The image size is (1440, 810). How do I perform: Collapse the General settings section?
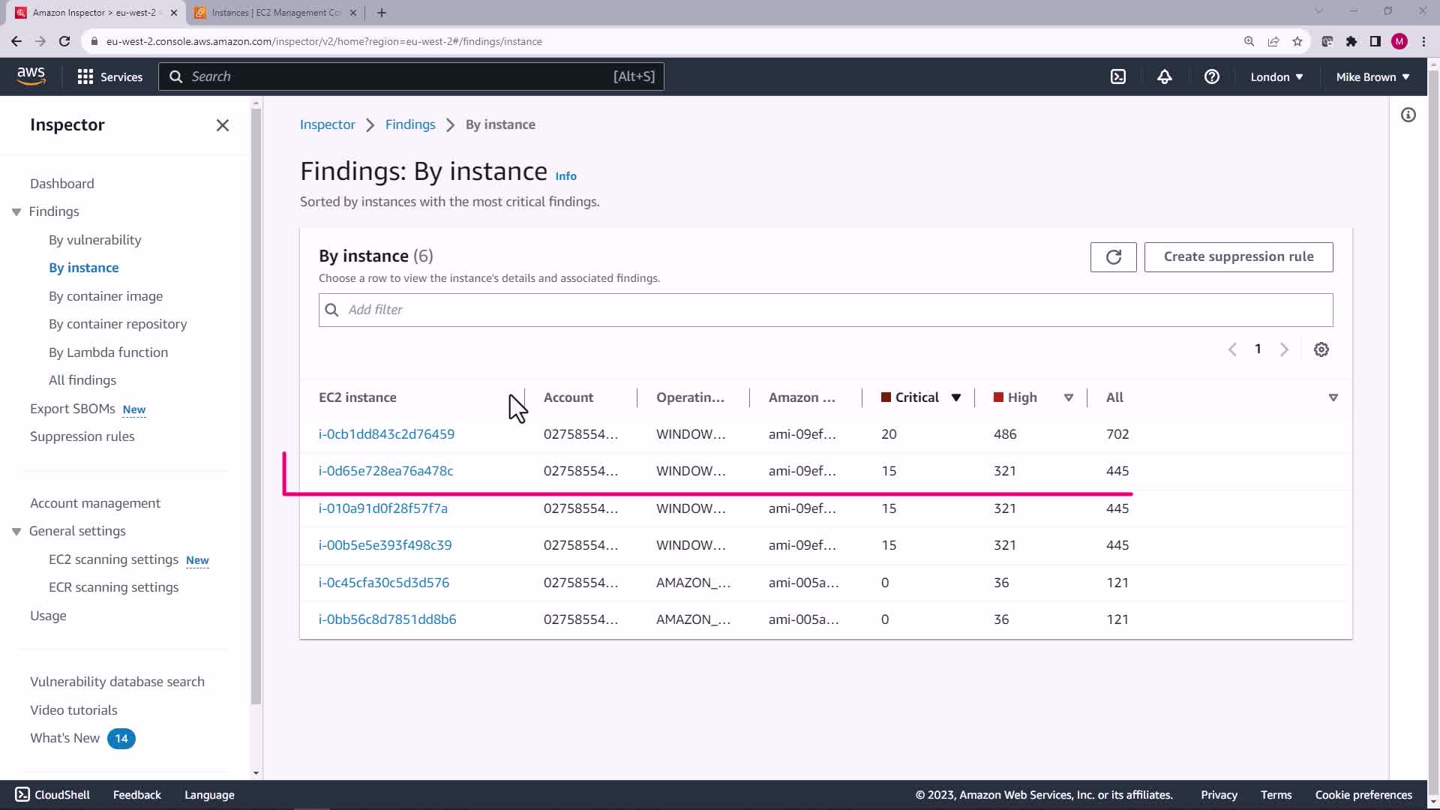coord(16,532)
